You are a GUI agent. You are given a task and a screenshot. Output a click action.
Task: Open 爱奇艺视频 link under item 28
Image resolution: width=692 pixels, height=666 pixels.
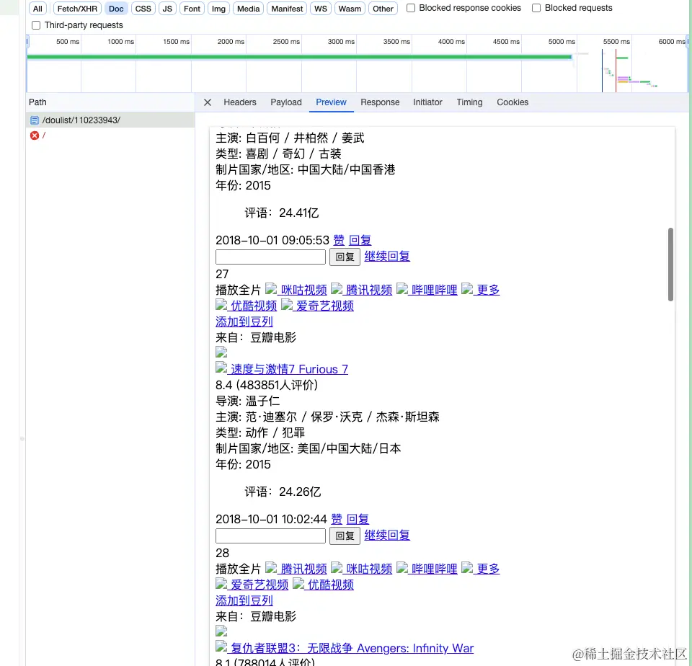click(x=252, y=585)
